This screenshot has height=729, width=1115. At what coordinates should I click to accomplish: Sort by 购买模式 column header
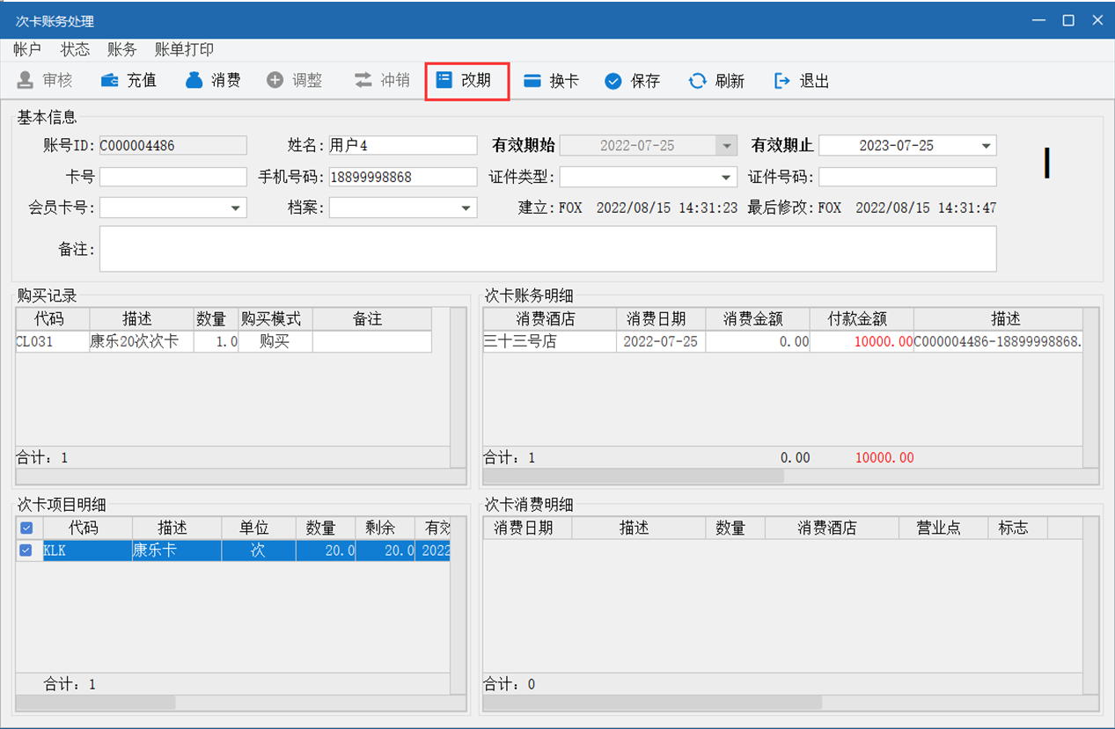pyautogui.click(x=275, y=319)
